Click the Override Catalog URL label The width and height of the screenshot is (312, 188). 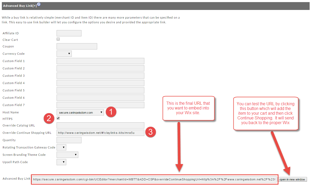point(19,125)
